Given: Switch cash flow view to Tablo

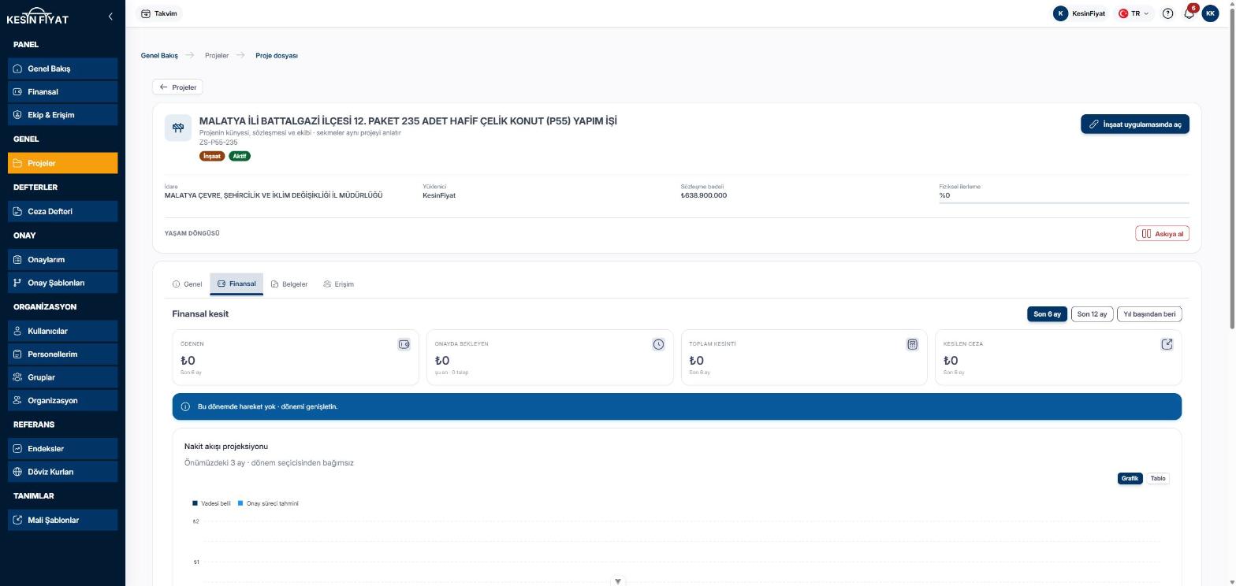Looking at the screenshot, I should coord(1157,479).
